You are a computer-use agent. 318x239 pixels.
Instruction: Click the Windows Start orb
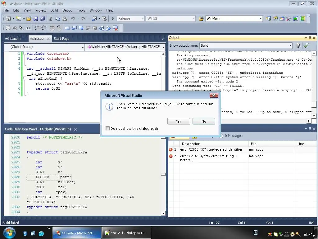[x=9, y=233]
